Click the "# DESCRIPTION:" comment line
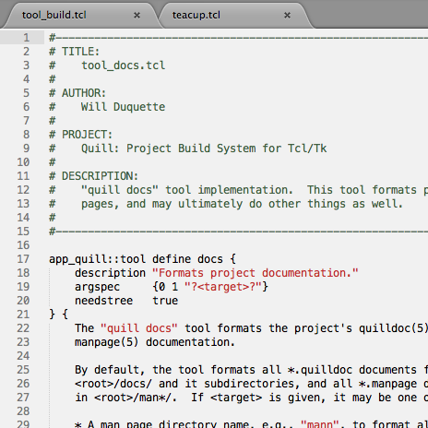This screenshot has height=428, width=428. [x=94, y=176]
